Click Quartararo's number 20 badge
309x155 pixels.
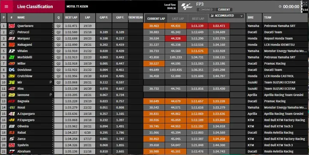tap(12, 26)
